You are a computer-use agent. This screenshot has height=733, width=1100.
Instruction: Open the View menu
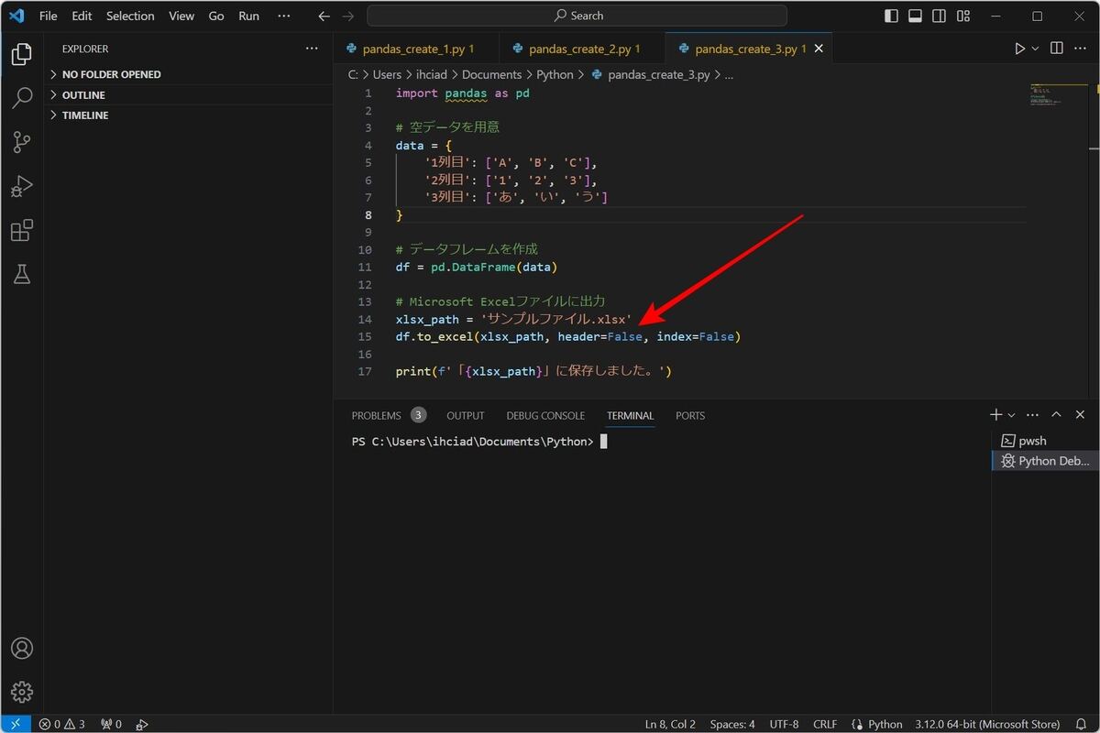(181, 16)
